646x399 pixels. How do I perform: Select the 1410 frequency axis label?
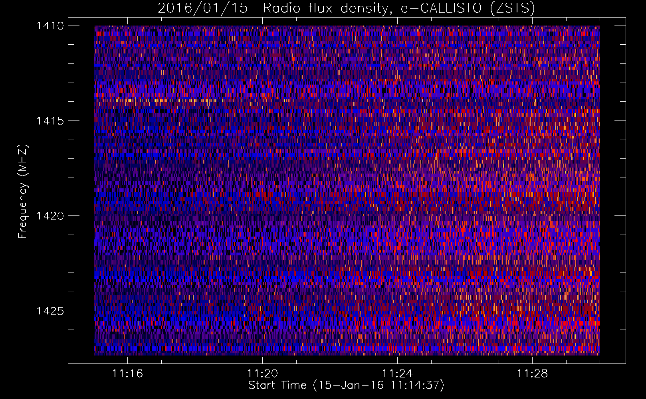[x=50, y=26]
